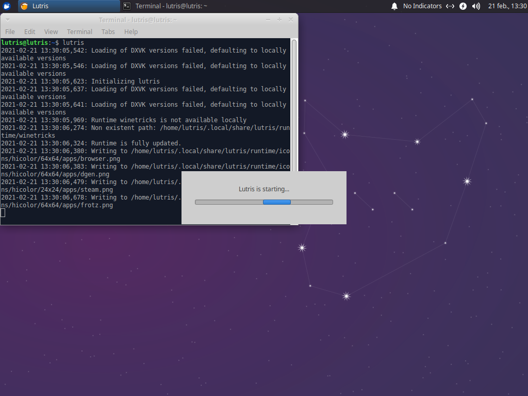Viewport: 528px width, 396px height.
Task: Open the View menu
Action: pyautogui.click(x=51, y=31)
